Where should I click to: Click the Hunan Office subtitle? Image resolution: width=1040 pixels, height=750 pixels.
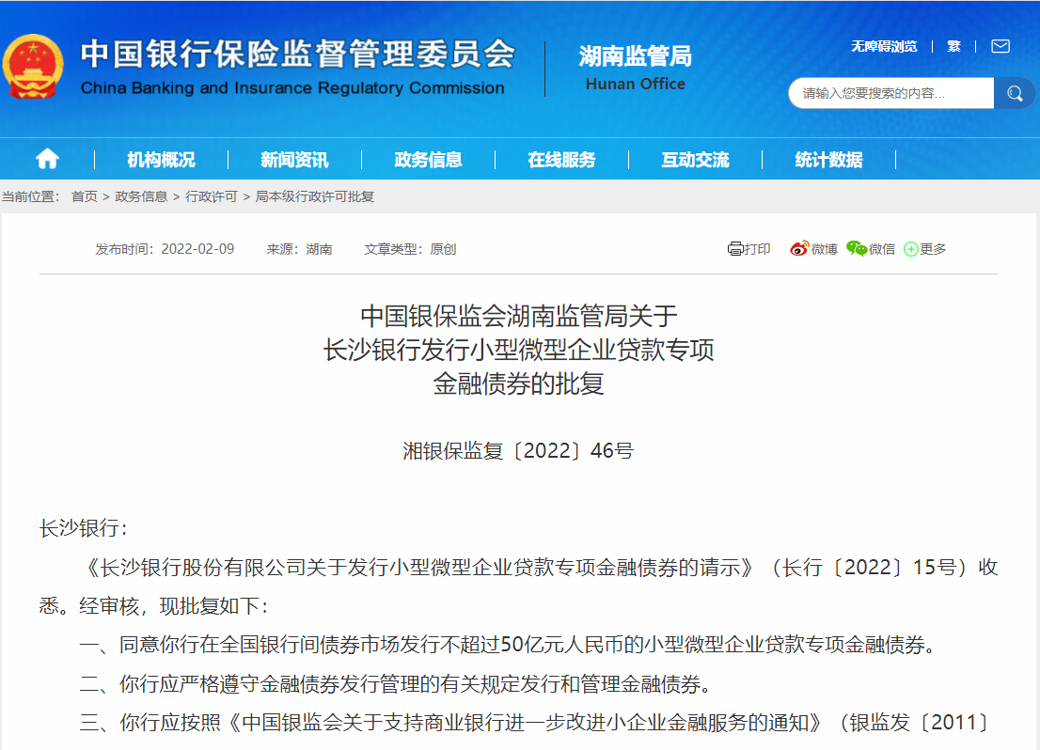(635, 85)
